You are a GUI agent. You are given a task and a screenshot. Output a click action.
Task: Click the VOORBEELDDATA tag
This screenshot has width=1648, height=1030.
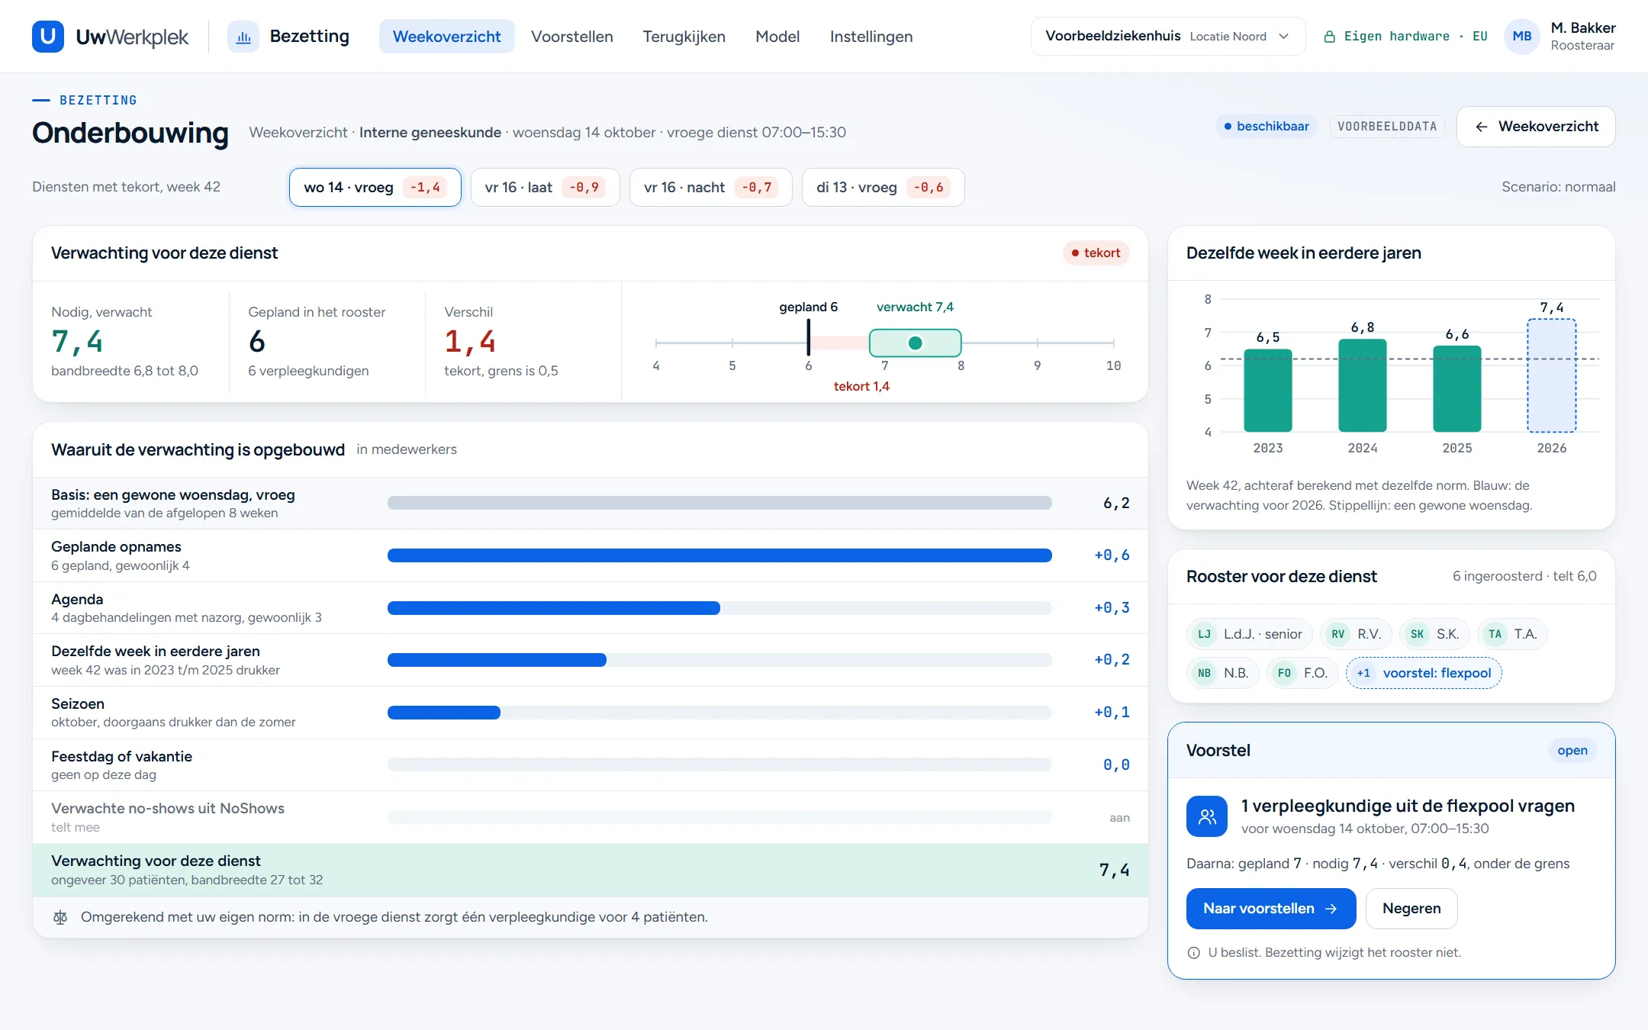tap(1387, 127)
